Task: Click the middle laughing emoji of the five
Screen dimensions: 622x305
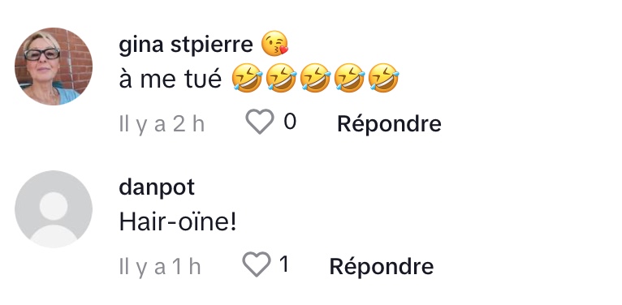Action: [315, 78]
